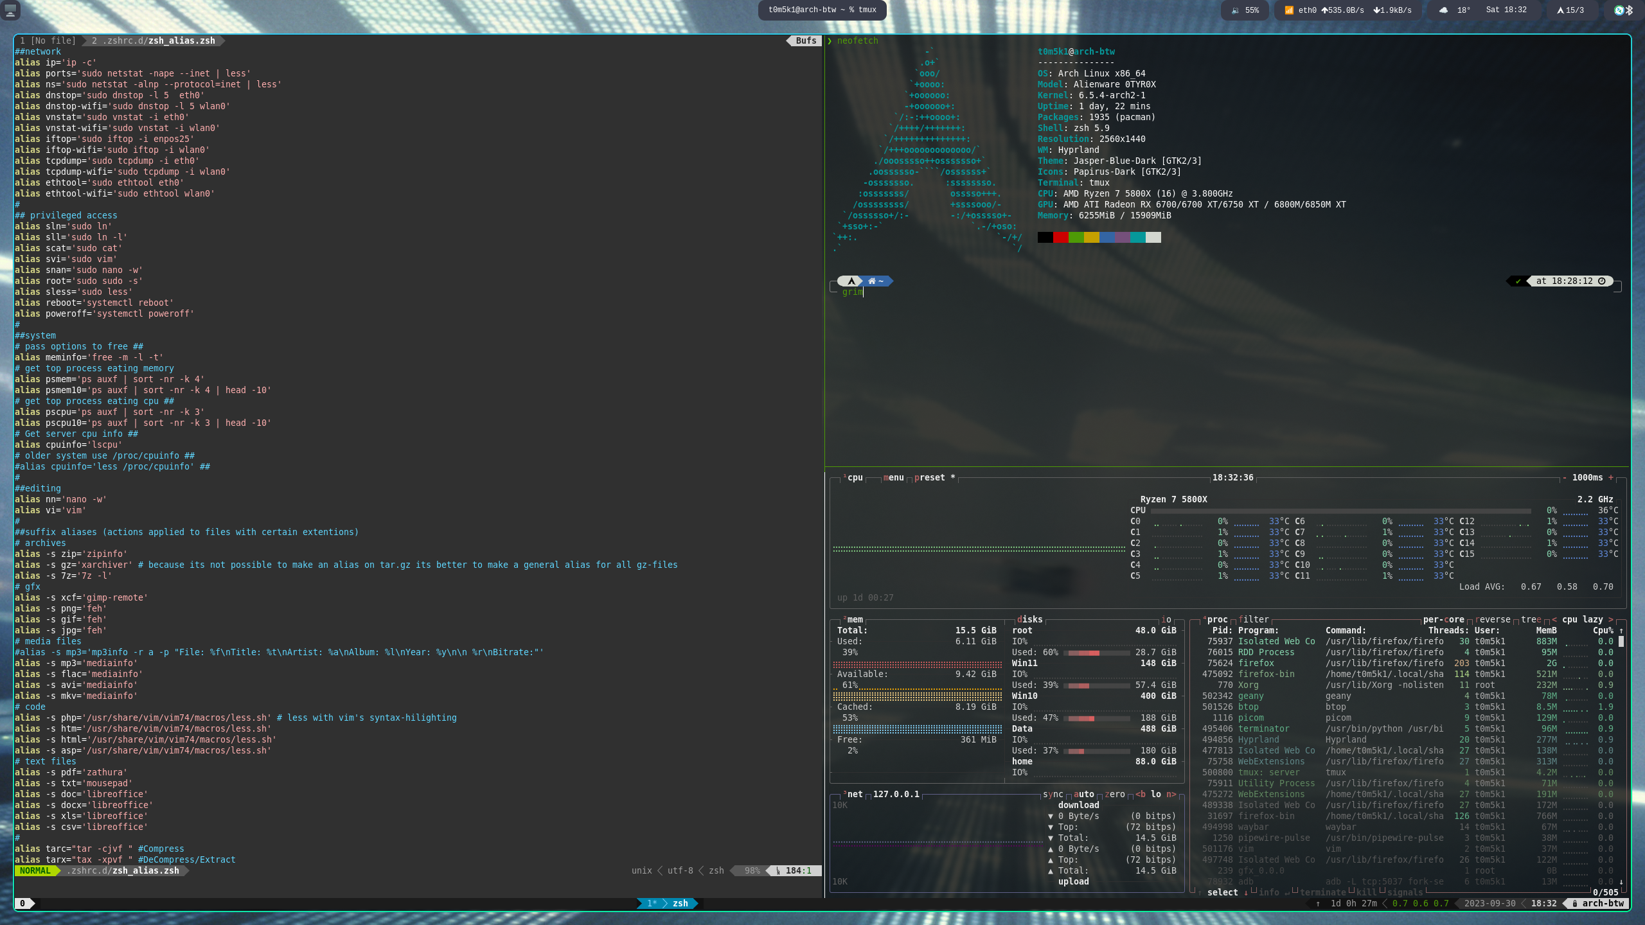The image size is (1645, 925).
Task: Click the cyan neofetch color block
Action: (x=1138, y=237)
